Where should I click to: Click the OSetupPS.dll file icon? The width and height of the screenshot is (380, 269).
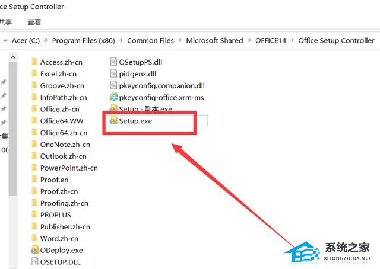[113, 62]
